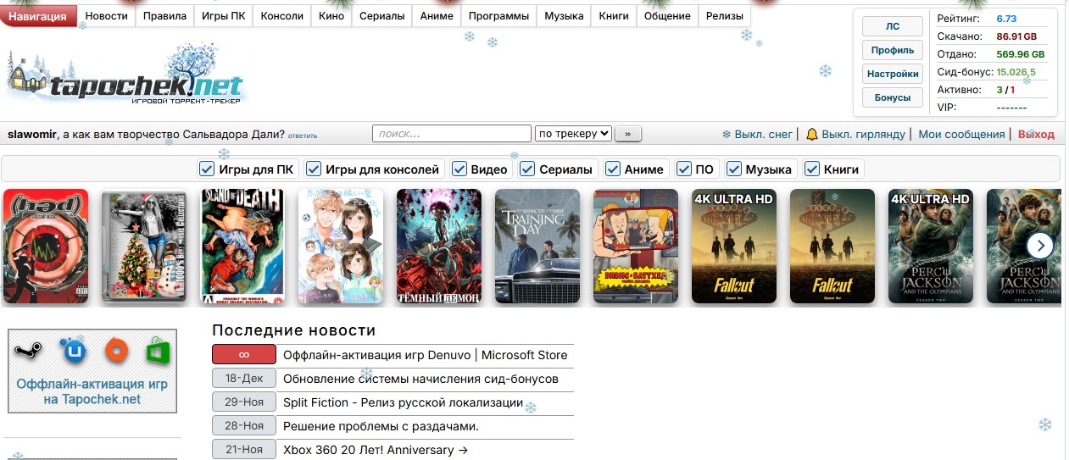Open the Навигация menu
Viewport: 1069px width, 460px height.
click(38, 16)
